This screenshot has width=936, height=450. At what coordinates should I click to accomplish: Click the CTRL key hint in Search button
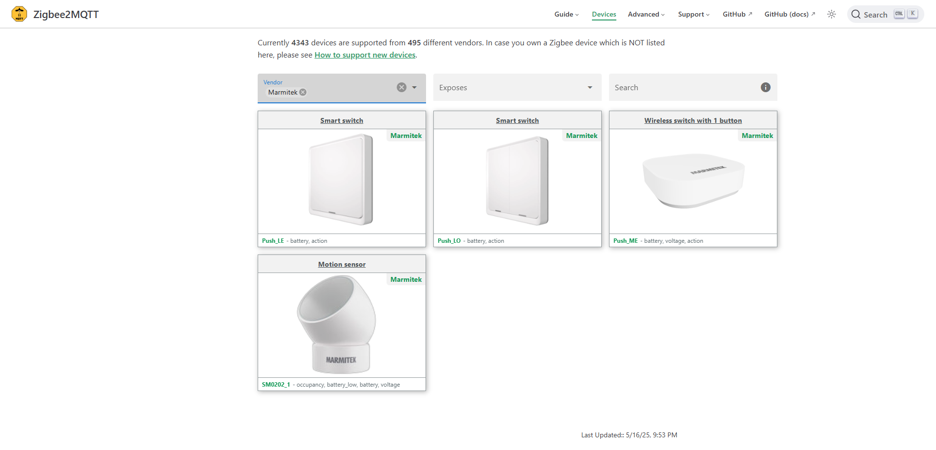coord(899,14)
